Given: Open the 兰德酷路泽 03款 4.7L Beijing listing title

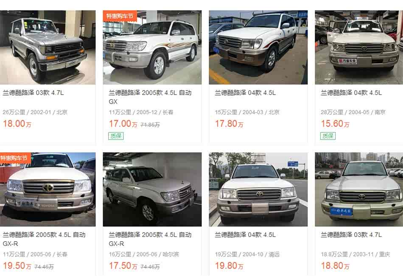Looking at the screenshot, I should click(34, 93).
